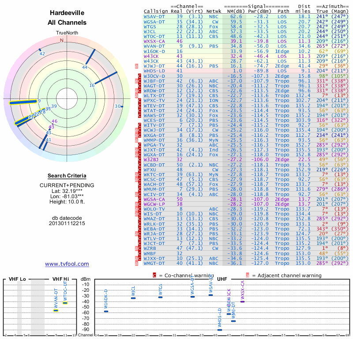Click the channel 16 bar on radar plot
Screen dimensions: 353x339
(x=106, y=78)
